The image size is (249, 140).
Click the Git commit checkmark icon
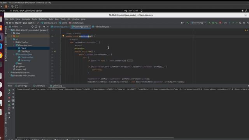(233, 23)
